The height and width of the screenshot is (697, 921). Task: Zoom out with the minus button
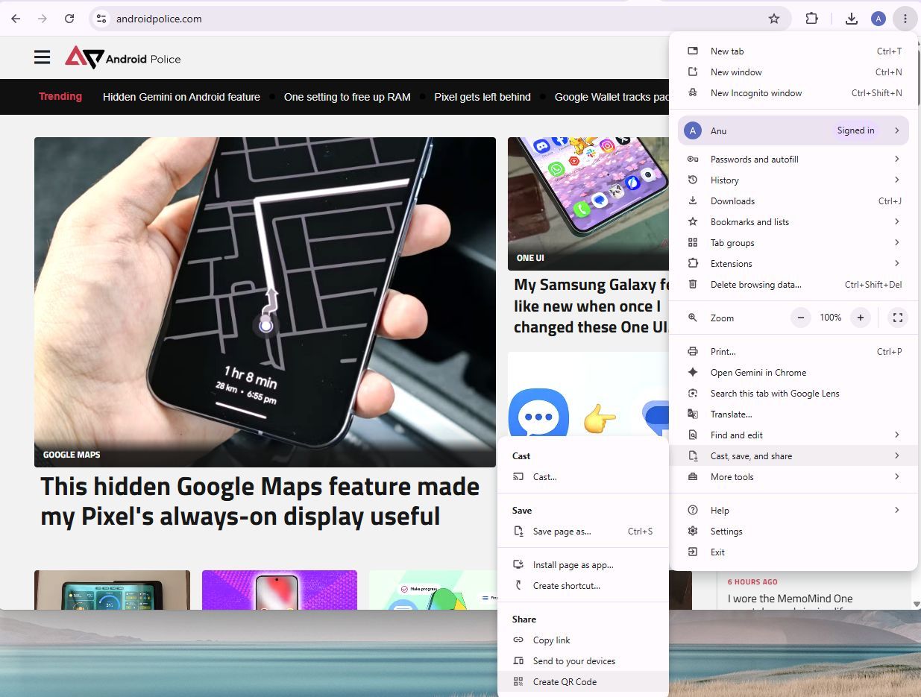801,318
